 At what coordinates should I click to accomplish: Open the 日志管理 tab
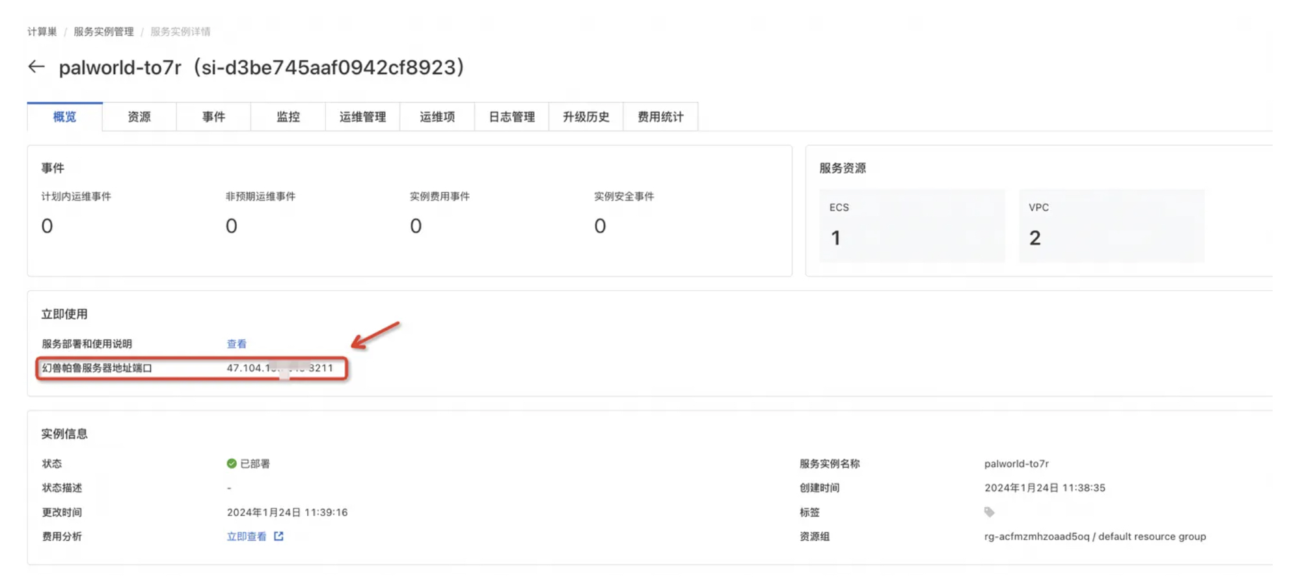[x=511, y=117]
